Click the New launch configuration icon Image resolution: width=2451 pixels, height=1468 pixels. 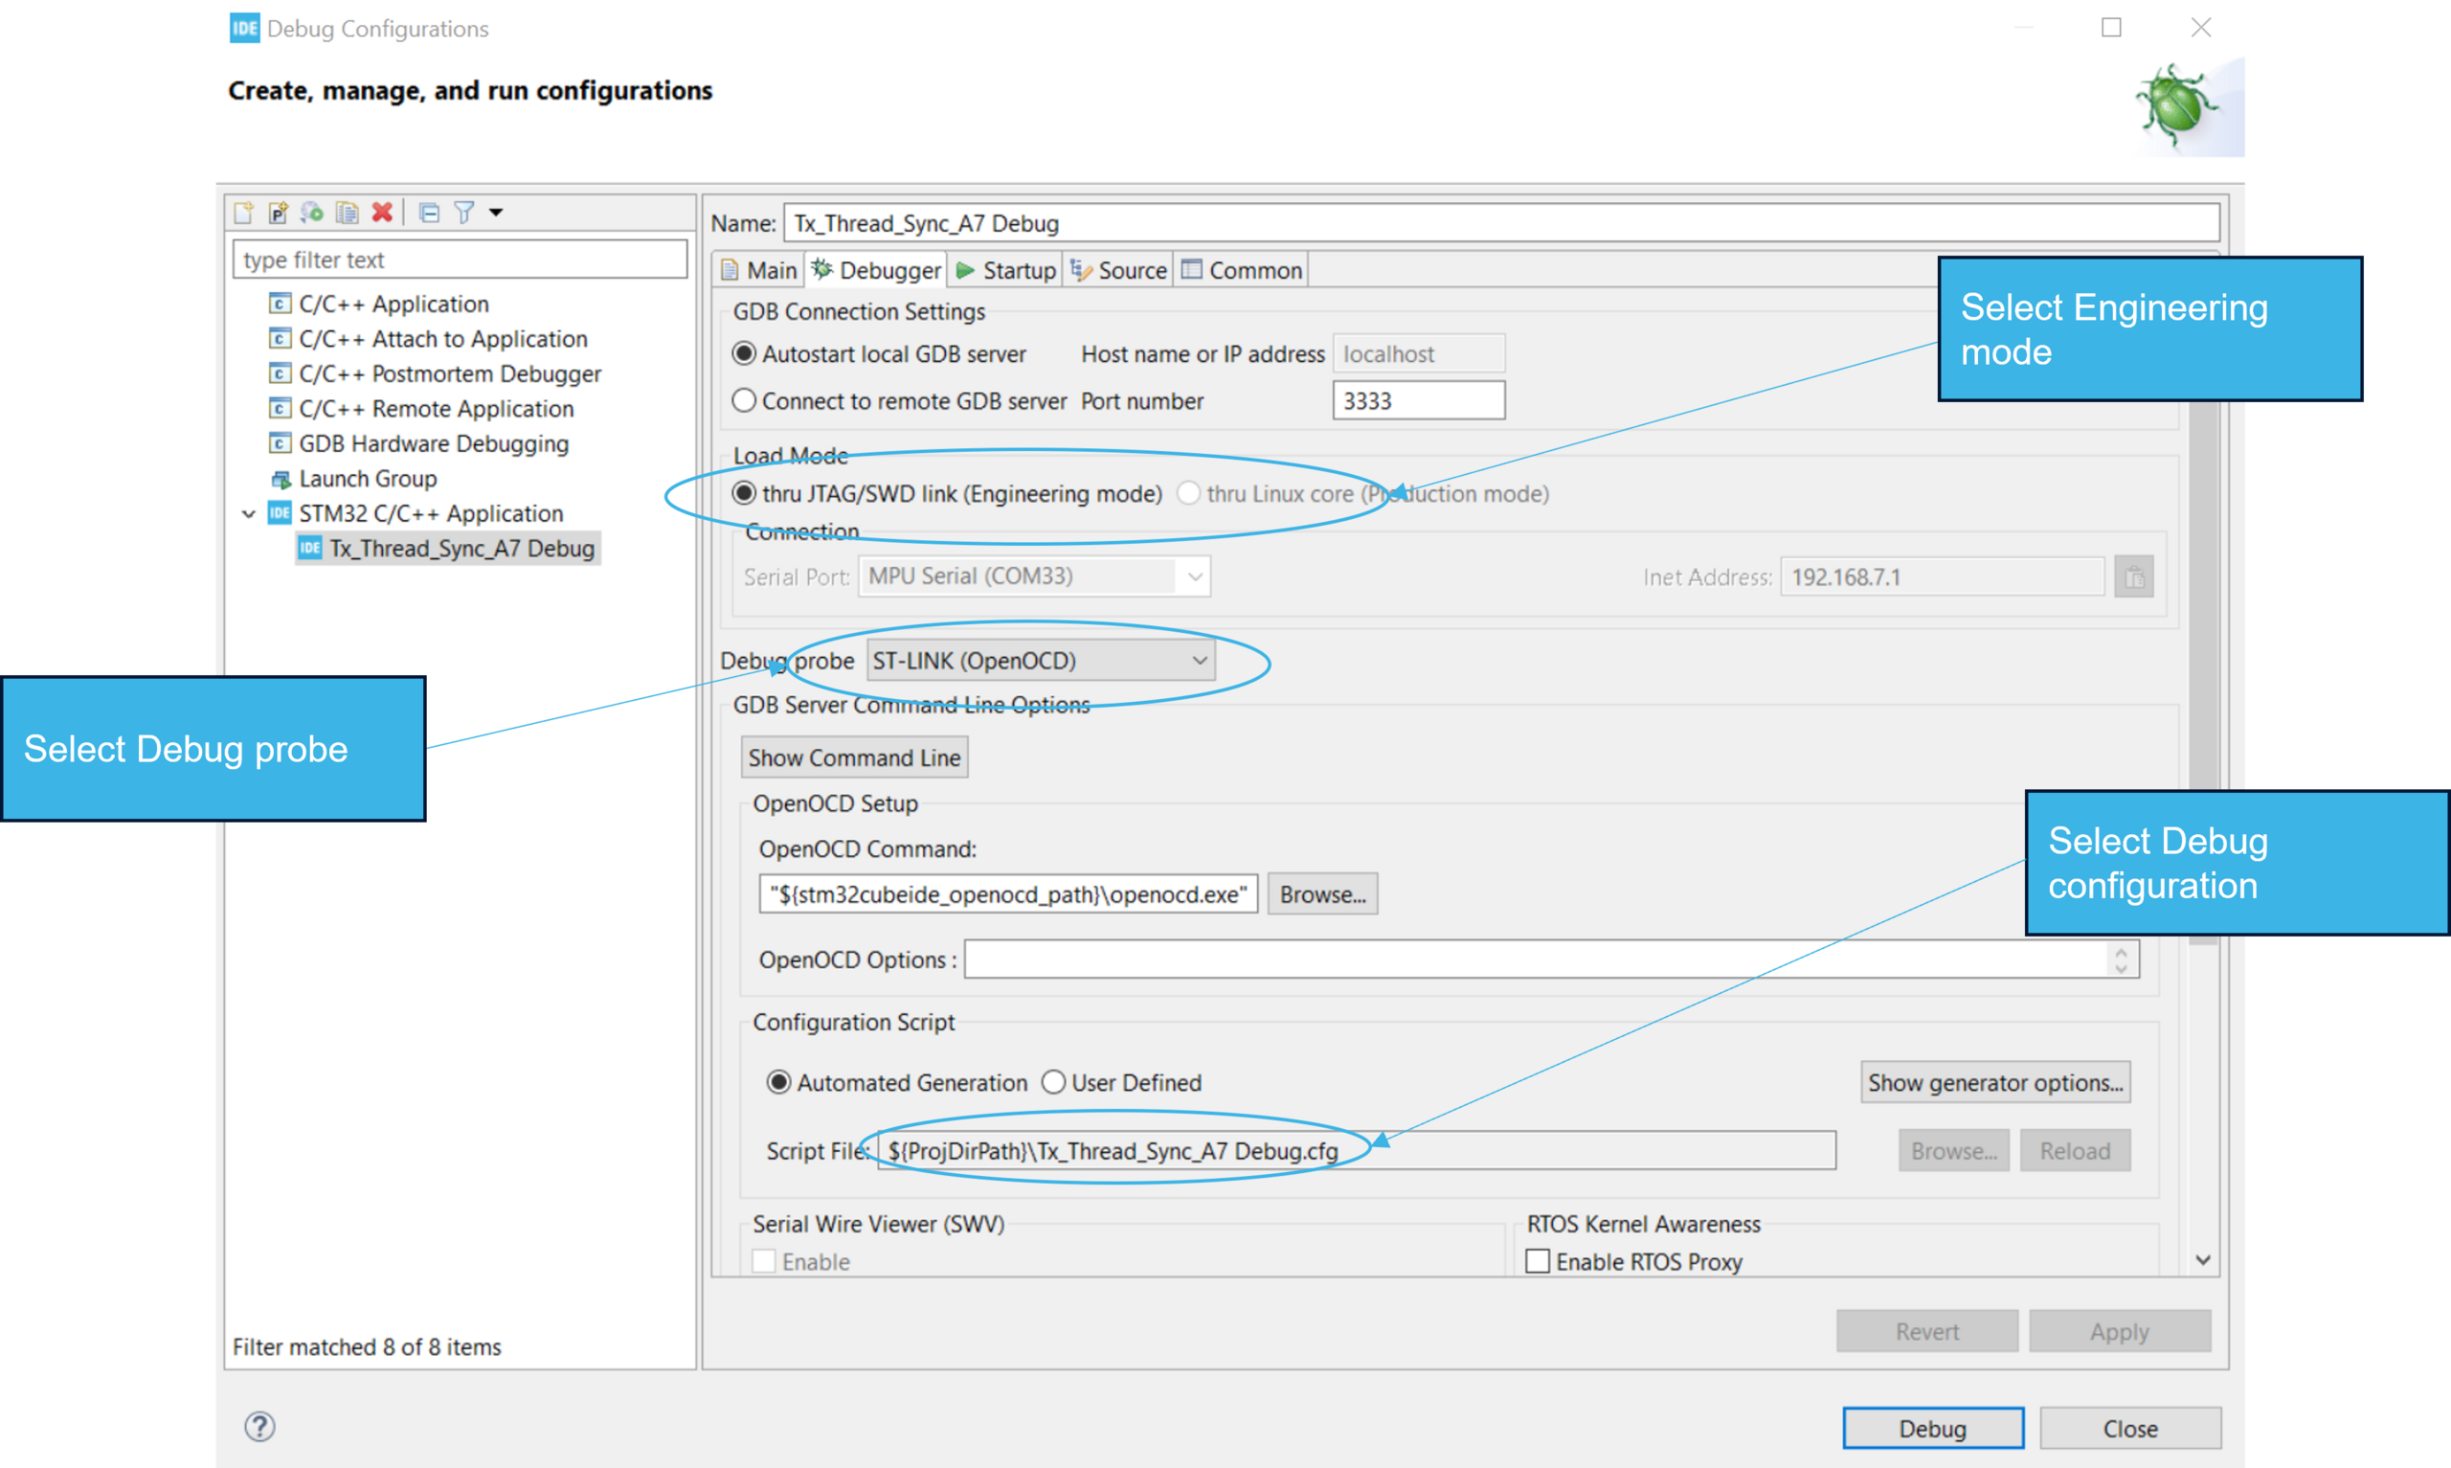tap(243, 212)
